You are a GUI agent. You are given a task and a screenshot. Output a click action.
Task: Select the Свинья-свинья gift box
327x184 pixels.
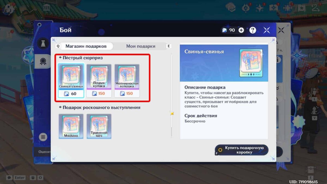click(71, 76)
